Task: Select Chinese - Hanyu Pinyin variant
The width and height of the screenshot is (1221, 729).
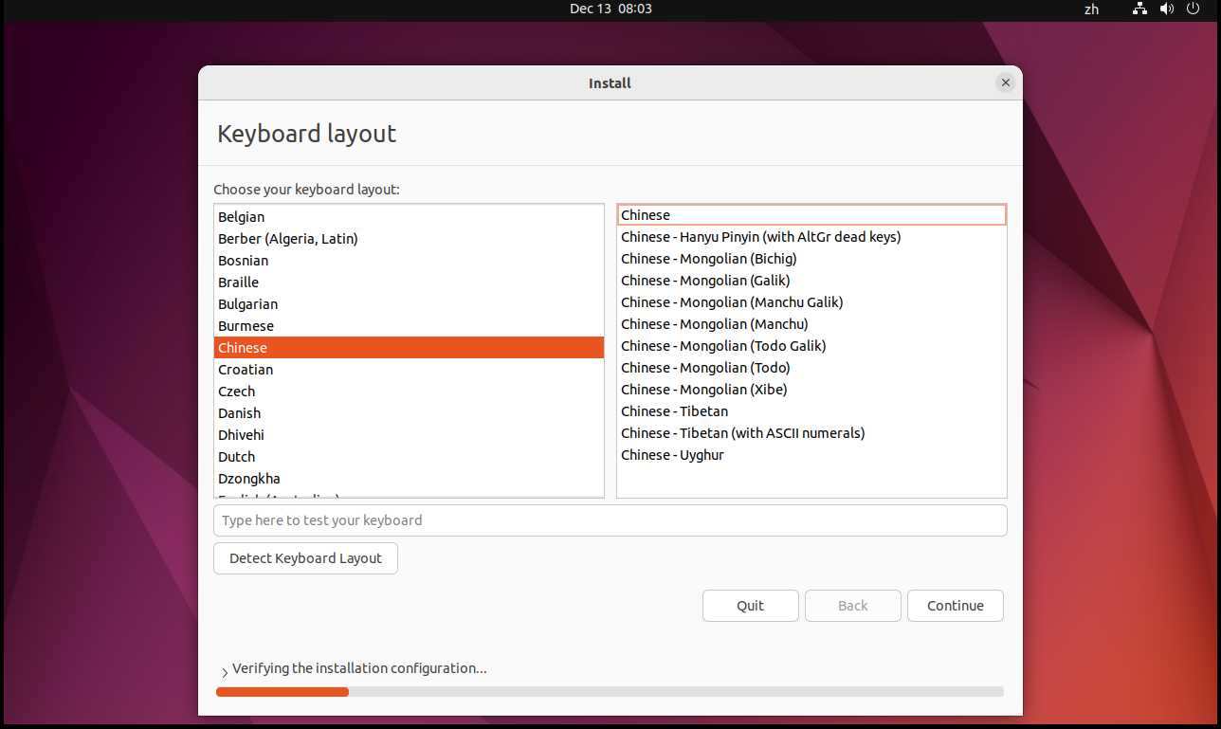Action: [760, 237]
